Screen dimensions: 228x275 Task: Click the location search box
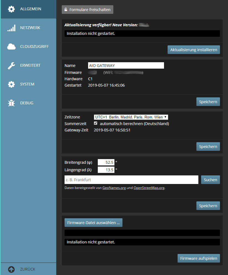tap(131, 180)
